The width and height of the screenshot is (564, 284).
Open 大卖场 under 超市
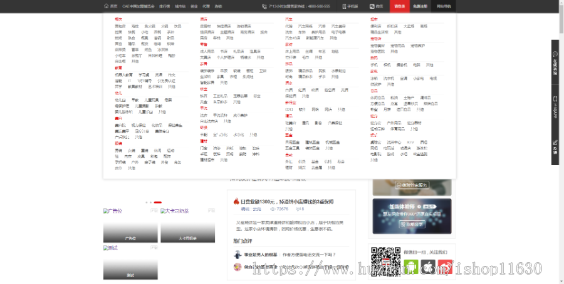(x=409, y=26)
